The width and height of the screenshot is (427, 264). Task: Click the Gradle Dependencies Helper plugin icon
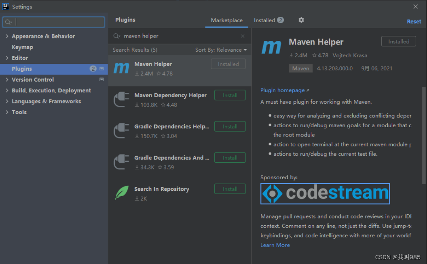(121, 130)
